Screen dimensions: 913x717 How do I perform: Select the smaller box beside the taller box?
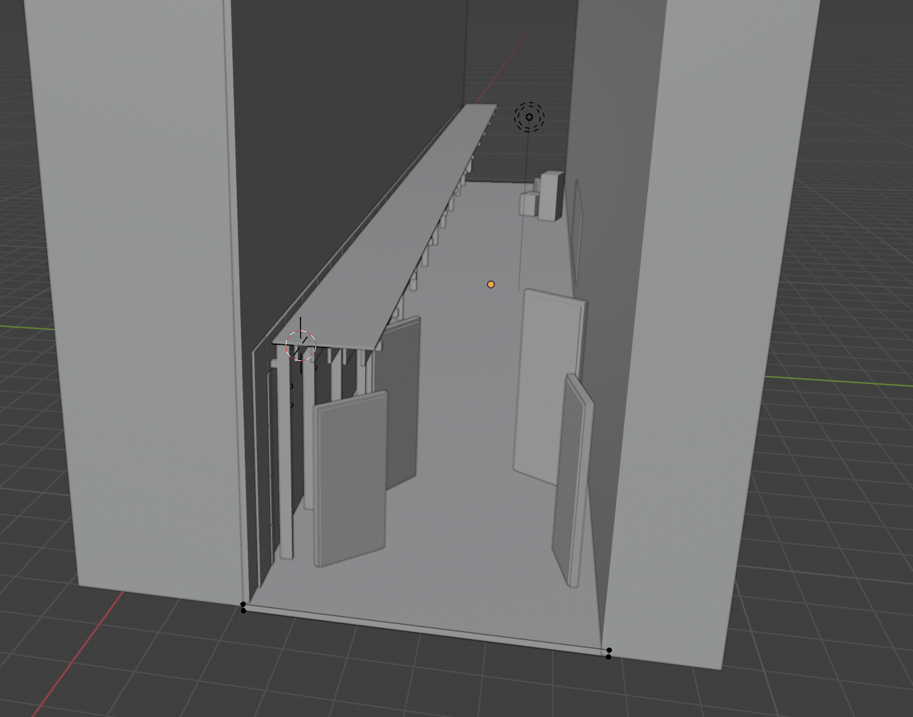click(x=529, y=203)
